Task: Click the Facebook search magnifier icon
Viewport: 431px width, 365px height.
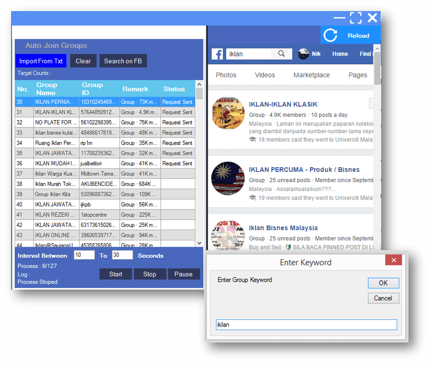Action: [282, 54]
